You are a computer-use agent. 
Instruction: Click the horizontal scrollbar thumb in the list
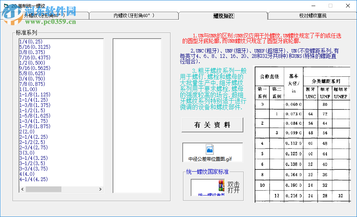coord(44,189)
